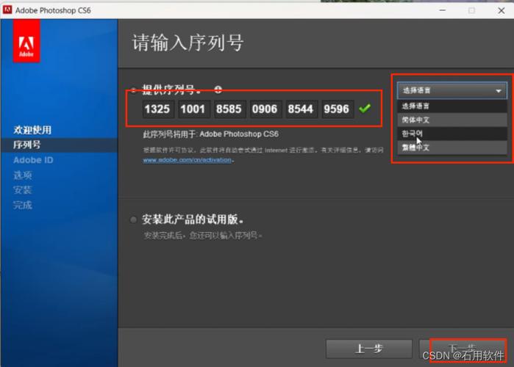Select the 提供序列号 radio button
This screenshot has width=514, height=367.
(x=133, y=90)
